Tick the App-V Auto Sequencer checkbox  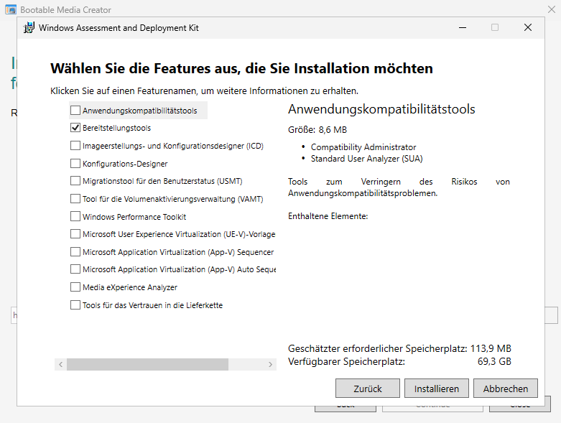pos(75,269)
